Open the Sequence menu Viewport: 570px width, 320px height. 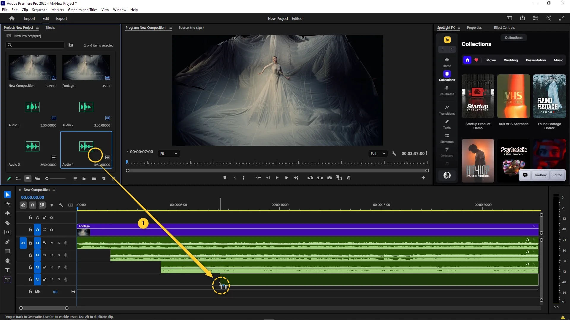pyautogui.click(x=39, y=10)
